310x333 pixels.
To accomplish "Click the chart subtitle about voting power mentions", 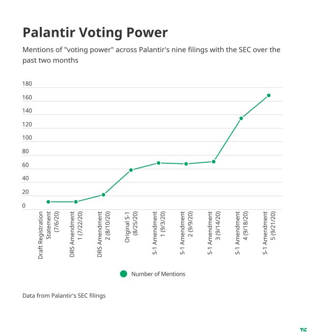I will click(151, 55).
